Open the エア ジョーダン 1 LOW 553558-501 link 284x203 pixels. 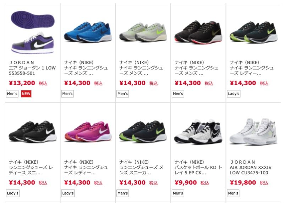[32, 71]
